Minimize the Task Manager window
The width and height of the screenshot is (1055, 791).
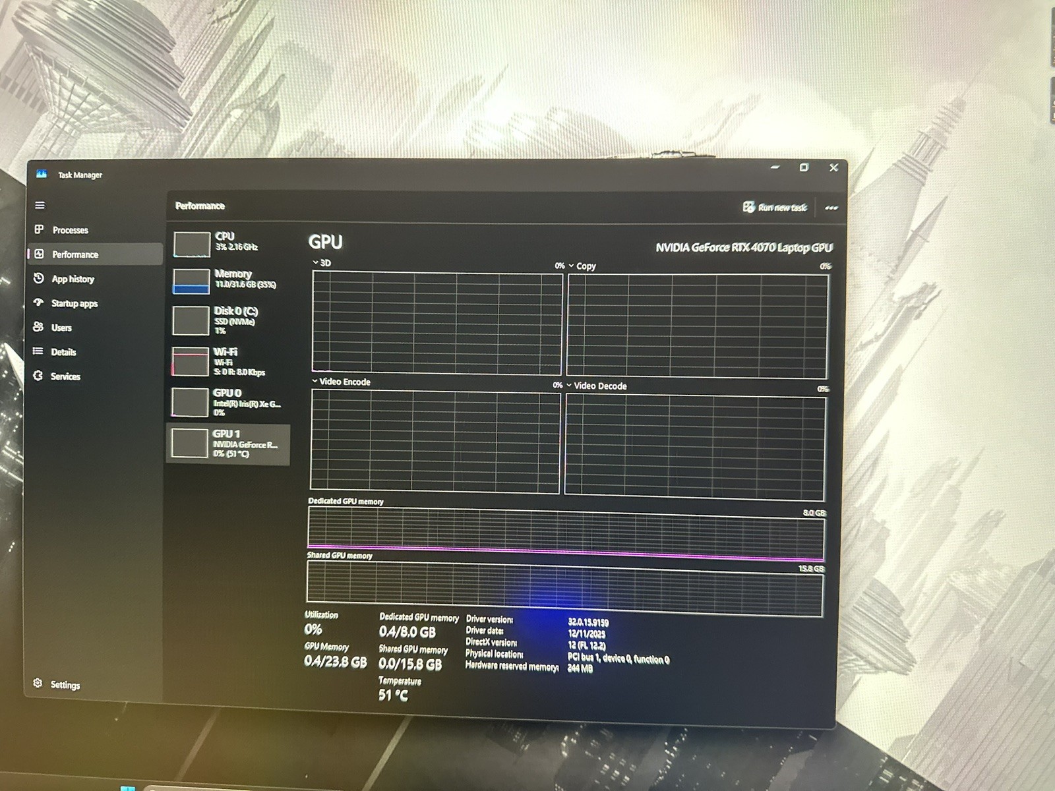pyautogui.click(x=775, y=167)
